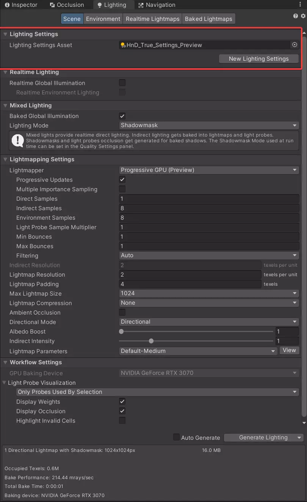
Task: Click the help question mark icon
Action: (296, 16)
